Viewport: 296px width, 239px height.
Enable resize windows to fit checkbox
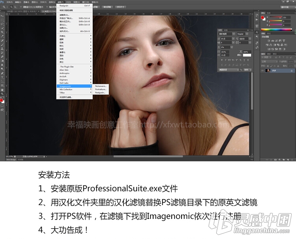(x=21, y=7)
